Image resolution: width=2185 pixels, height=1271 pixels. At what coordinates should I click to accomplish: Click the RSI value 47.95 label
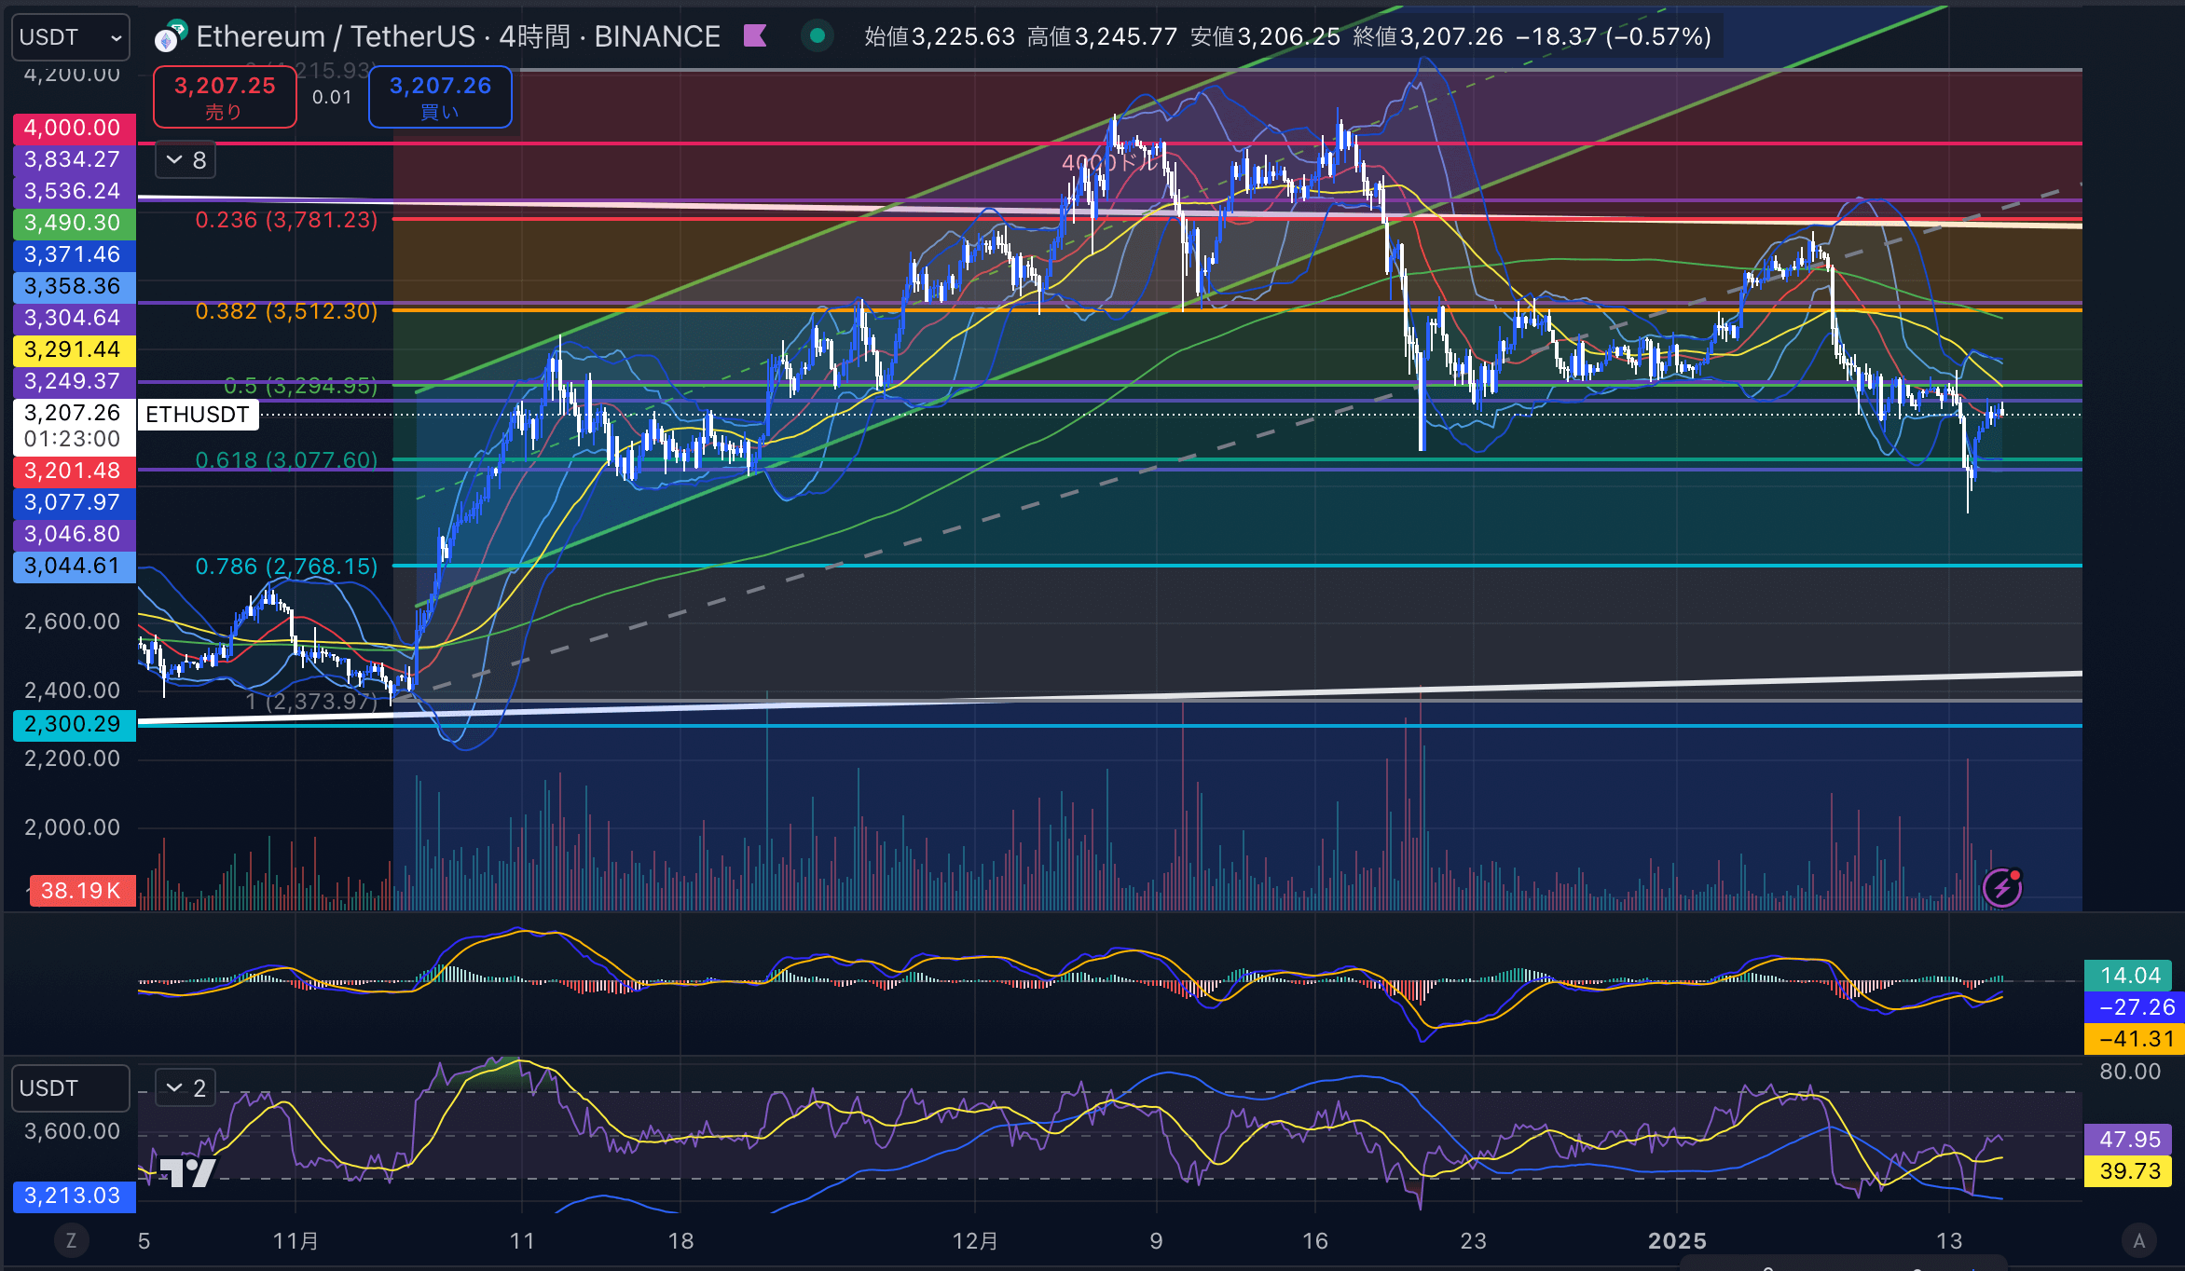pos(2129,1140)
